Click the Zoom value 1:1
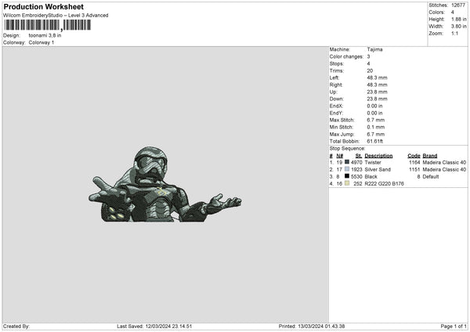470x332 pixels. pyautogui.click(x=454, y=33)
